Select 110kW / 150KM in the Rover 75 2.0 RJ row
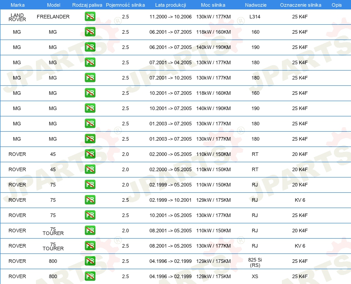Viewport: 351px width, 284px height. pos(213,185)
